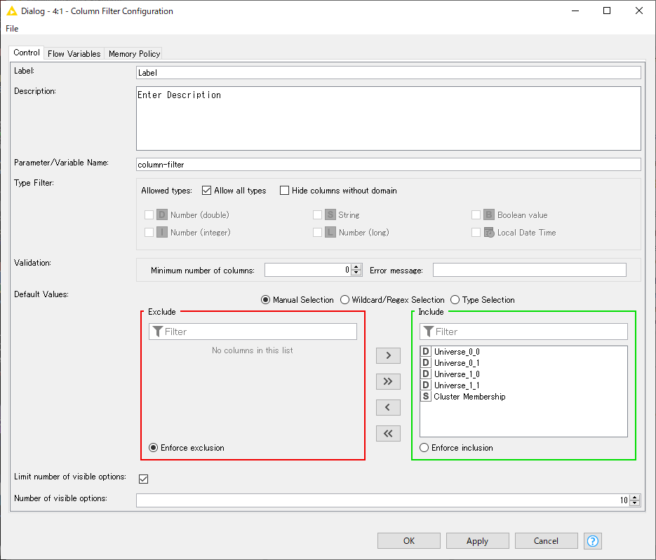This screenshot has width=656, height=560.
Task: Select Wildcard/Regex Selection mode
Action: (344, 300)
